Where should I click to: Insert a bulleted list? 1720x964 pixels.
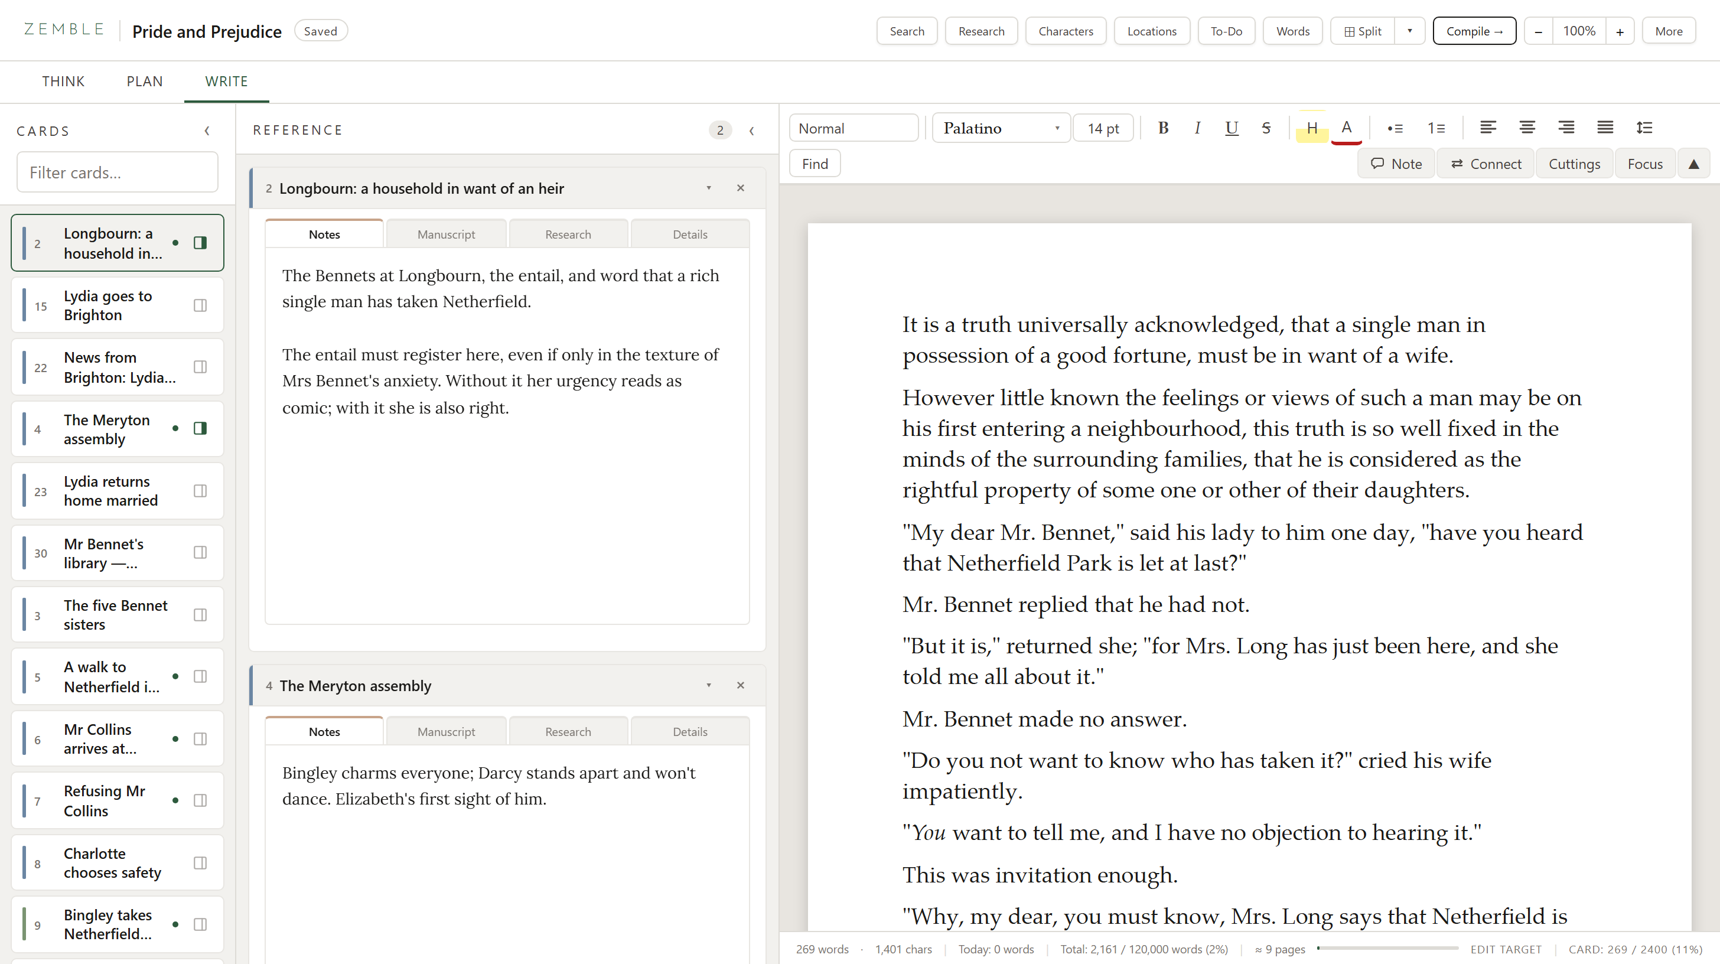(x=1395, y=128)
